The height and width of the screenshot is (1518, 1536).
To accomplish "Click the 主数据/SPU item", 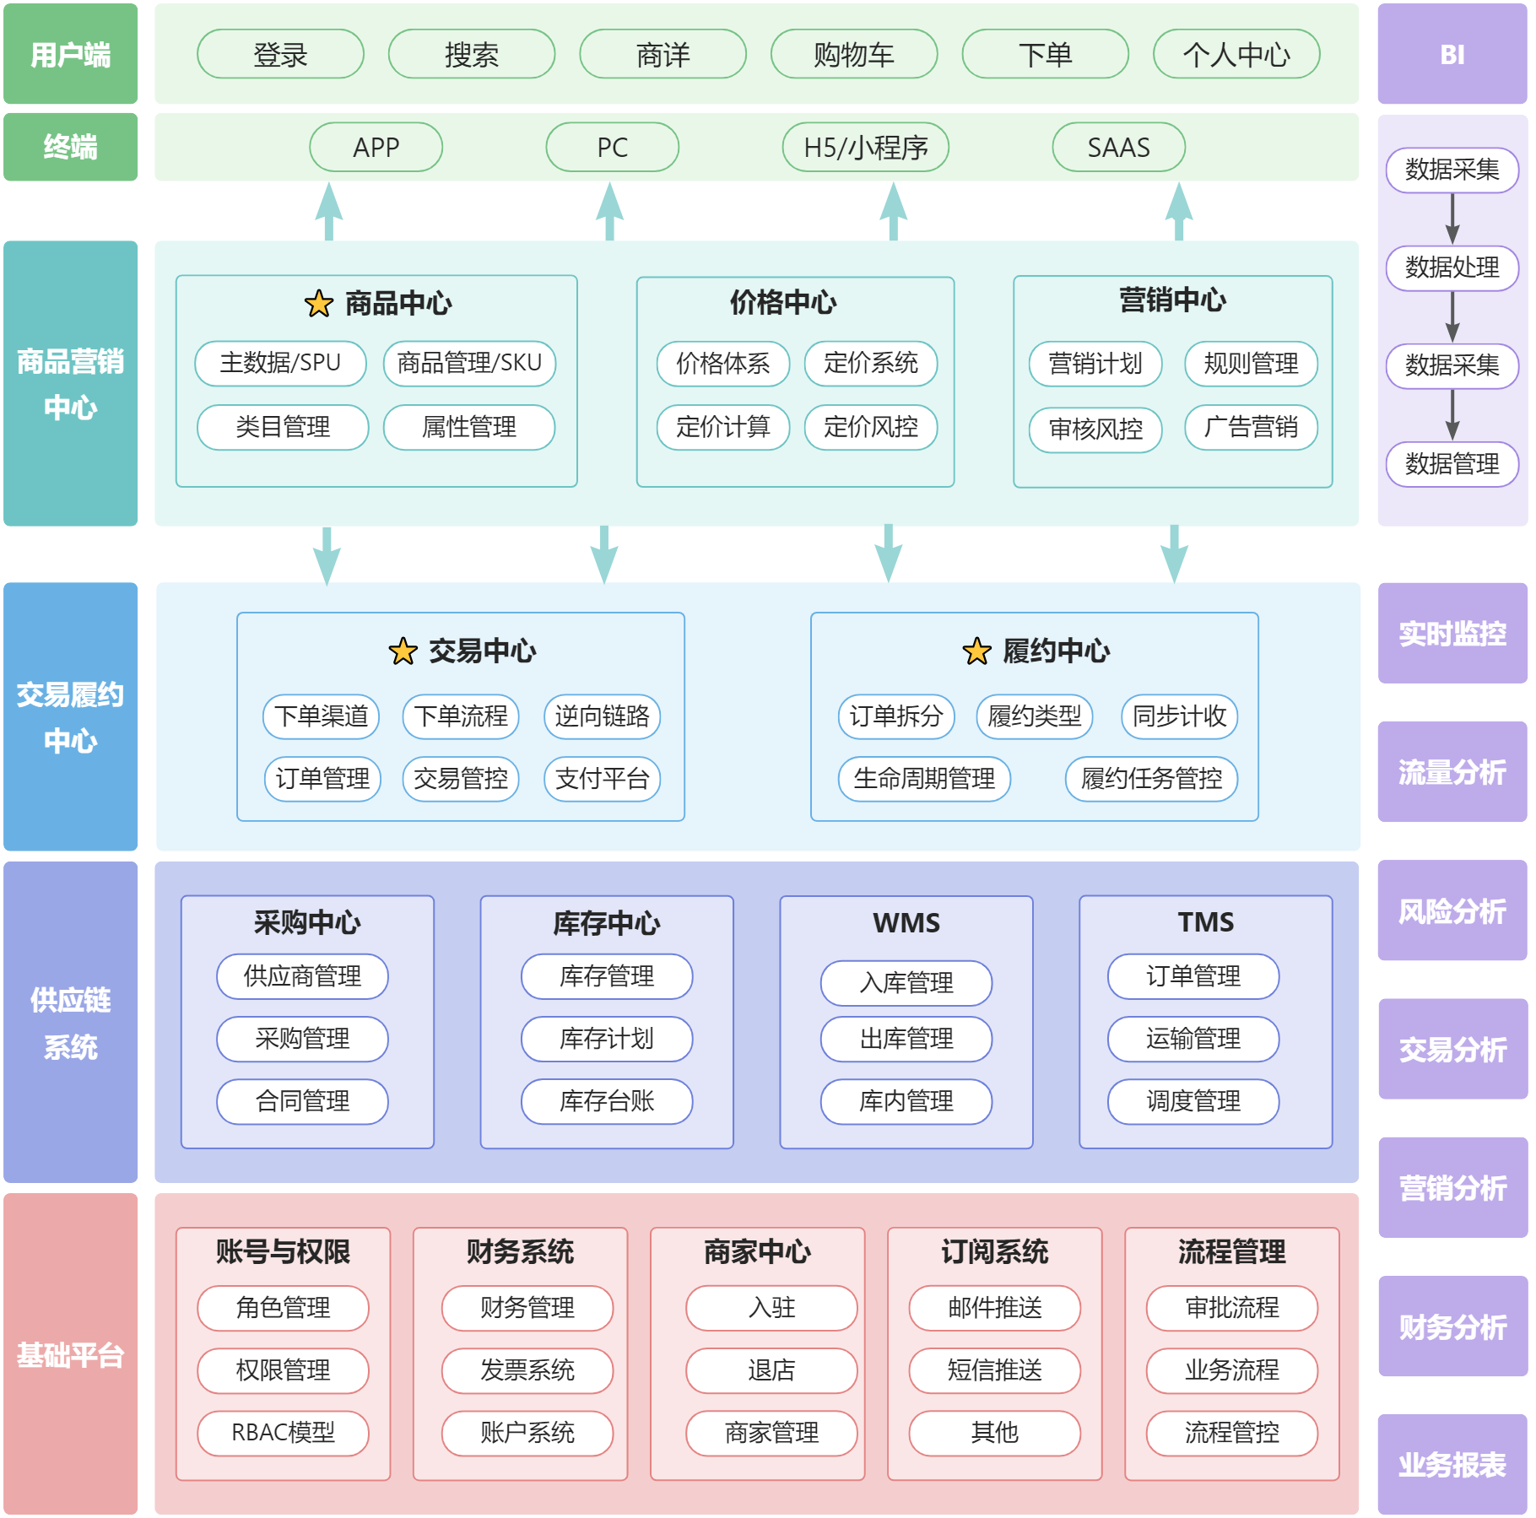I will click(280, 363).
